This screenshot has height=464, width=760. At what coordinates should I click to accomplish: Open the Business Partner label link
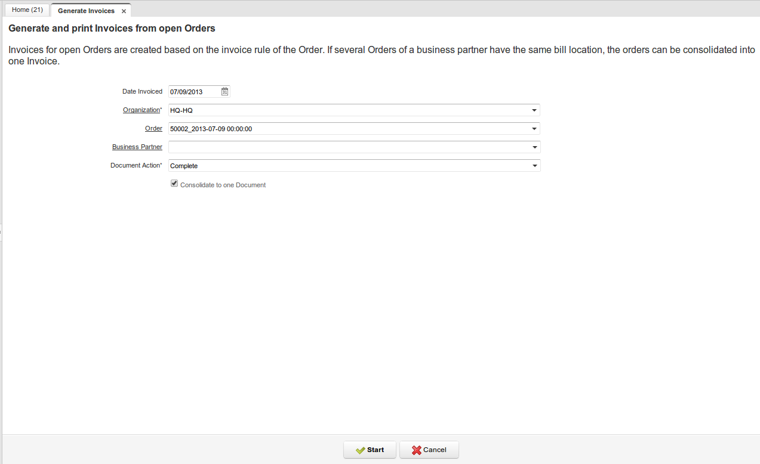click(137, 147)
